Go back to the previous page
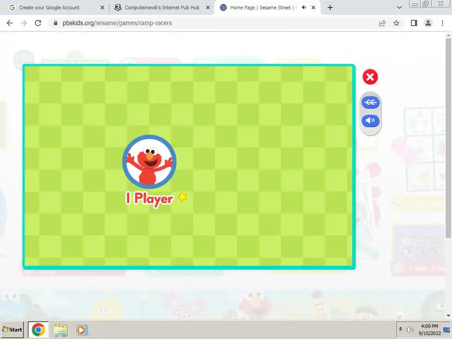 [x=10, y=23]
